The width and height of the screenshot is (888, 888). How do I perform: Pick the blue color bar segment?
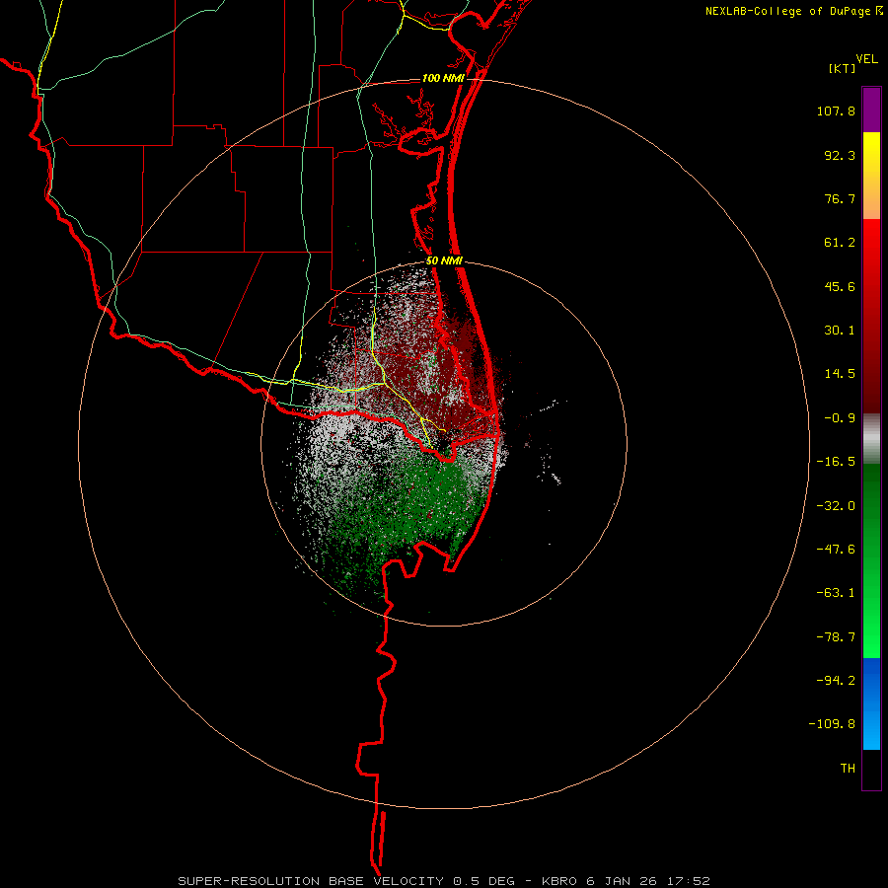point(871,703)
